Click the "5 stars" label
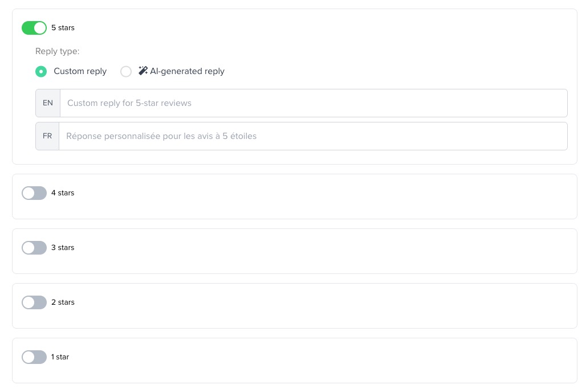 63,27
